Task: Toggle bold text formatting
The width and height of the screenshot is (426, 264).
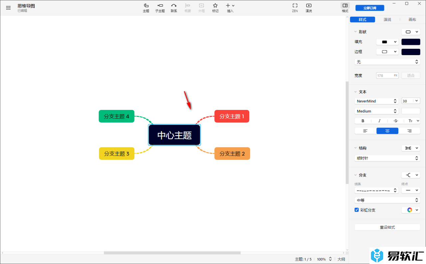Action: point(363,121)
